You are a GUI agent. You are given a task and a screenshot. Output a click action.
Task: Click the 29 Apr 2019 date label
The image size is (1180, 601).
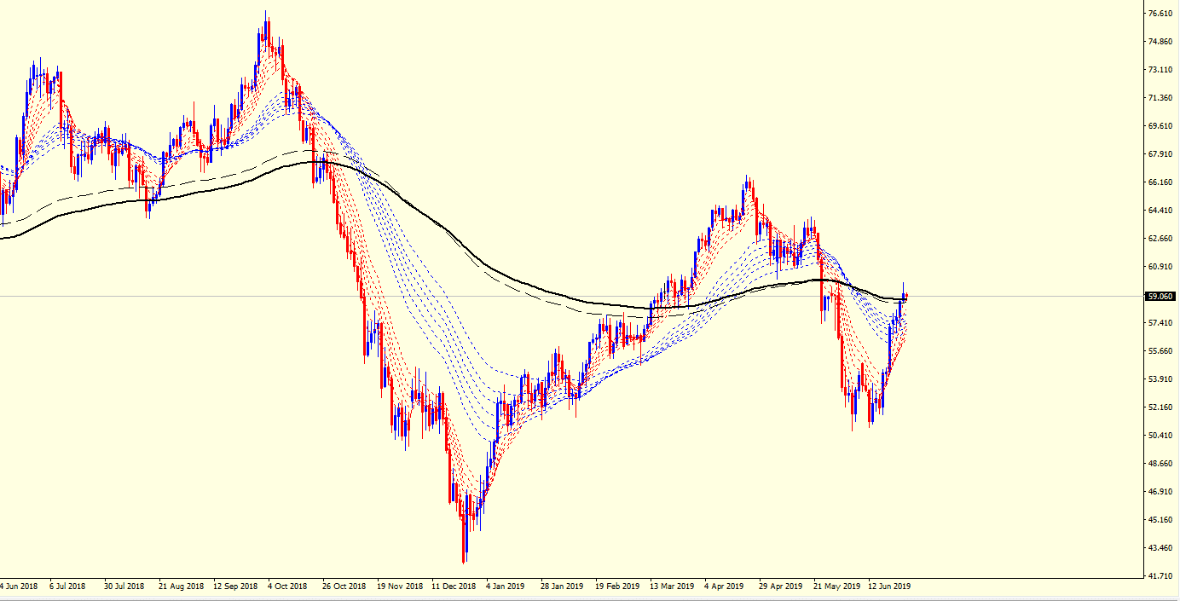[x=780, y=587]
